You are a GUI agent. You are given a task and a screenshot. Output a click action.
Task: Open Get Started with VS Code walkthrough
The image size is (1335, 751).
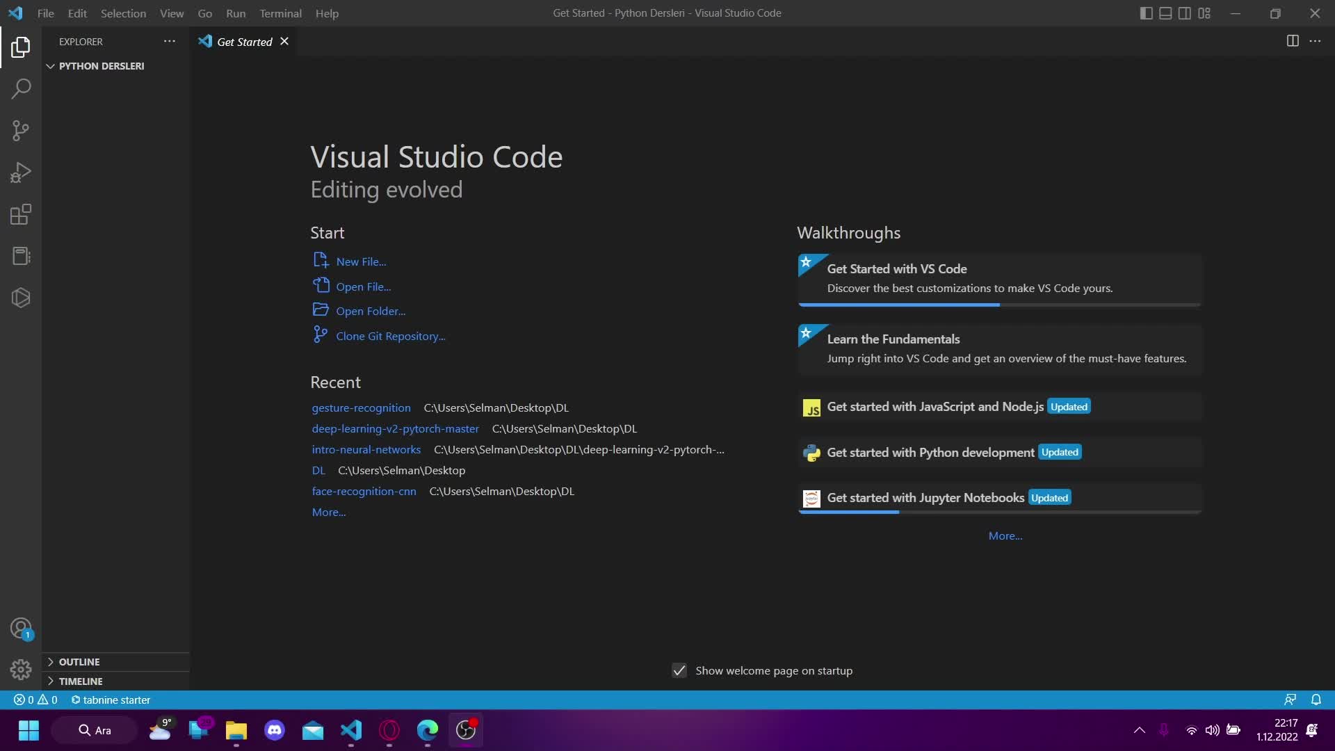click(x=1000, y=280)
